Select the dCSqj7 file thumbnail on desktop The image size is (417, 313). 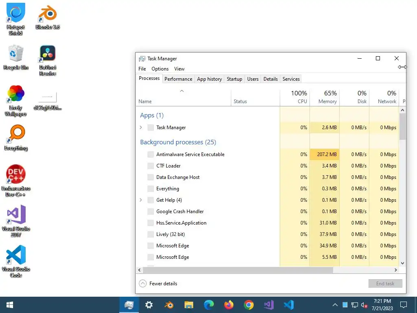coord(48,101)
